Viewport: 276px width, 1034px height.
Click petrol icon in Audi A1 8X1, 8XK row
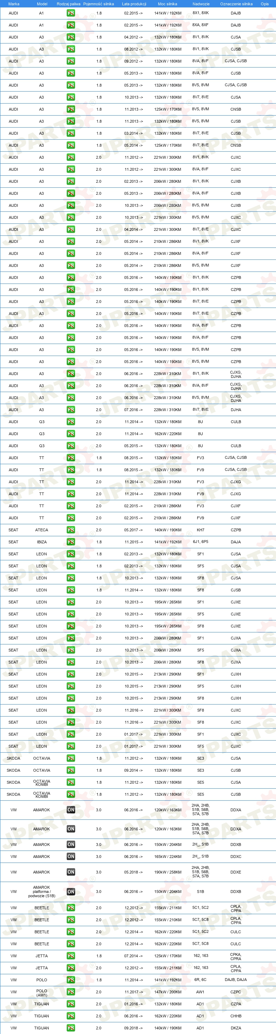coord(71,13)
